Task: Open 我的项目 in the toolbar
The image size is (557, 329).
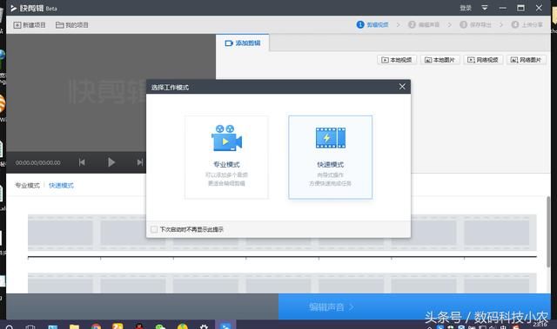Action: (72, 25)
